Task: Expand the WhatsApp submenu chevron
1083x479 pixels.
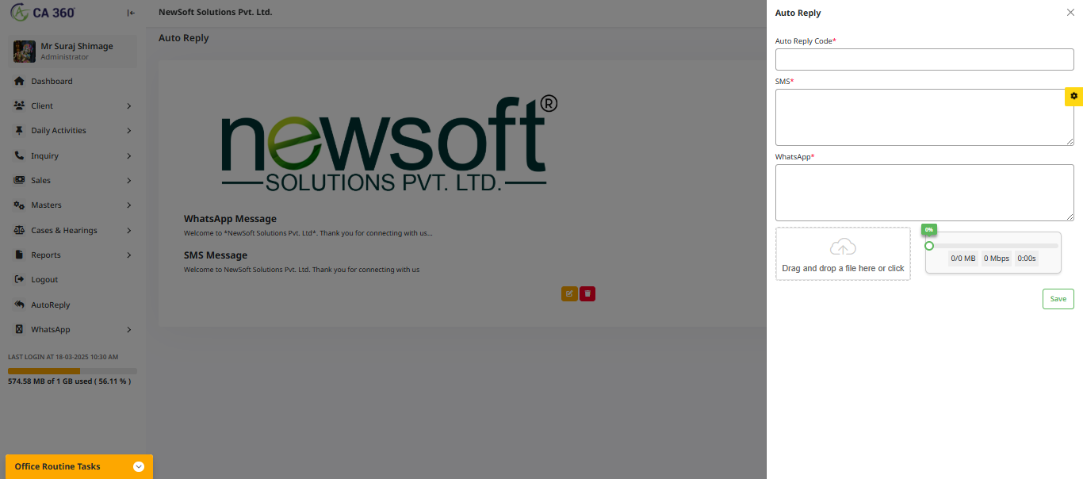Action: (x=128, y=330)
